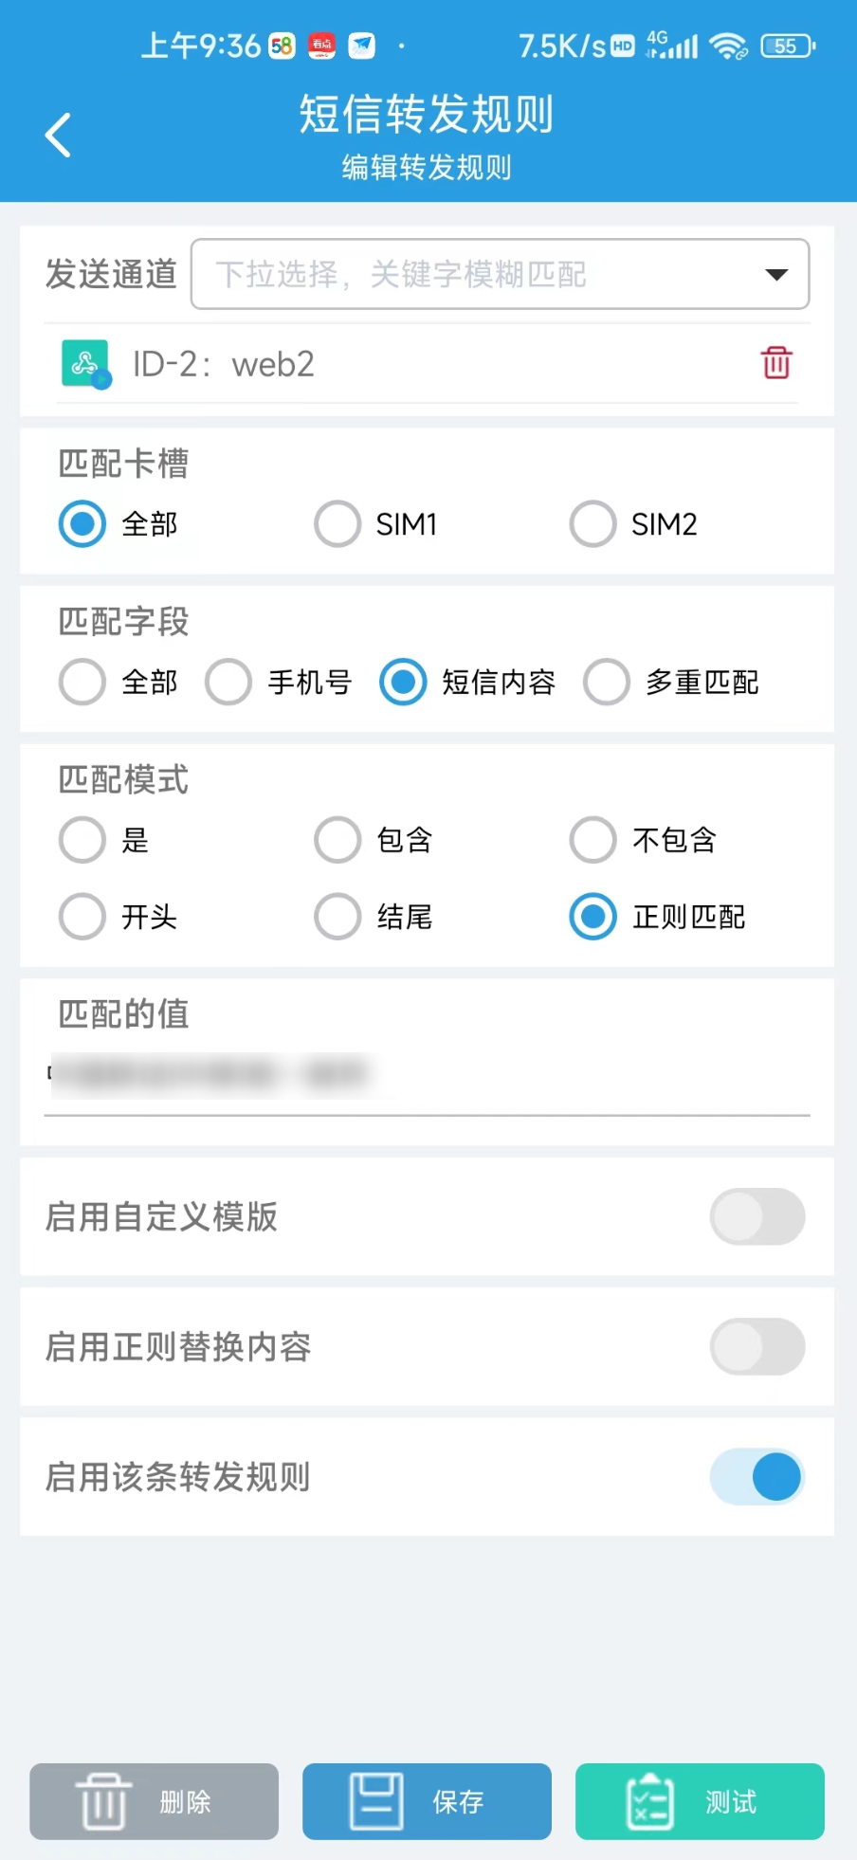Image resolution: width=857 pixels, height=1860 pixels.
Task: Tap the 匹配的值 text input field
Action: coord(427,1076)
